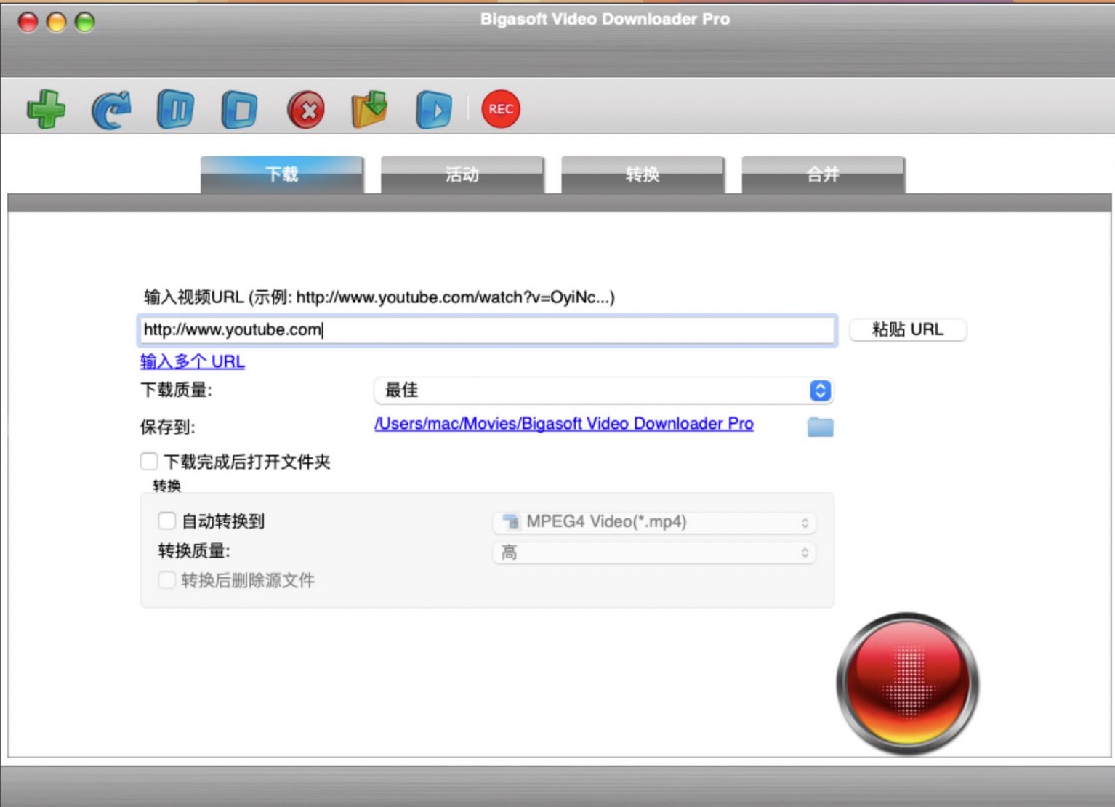Pause download with the blue pause icon
The height and width of the screenshot is (807, 1115).
click(x=176, y=110)
